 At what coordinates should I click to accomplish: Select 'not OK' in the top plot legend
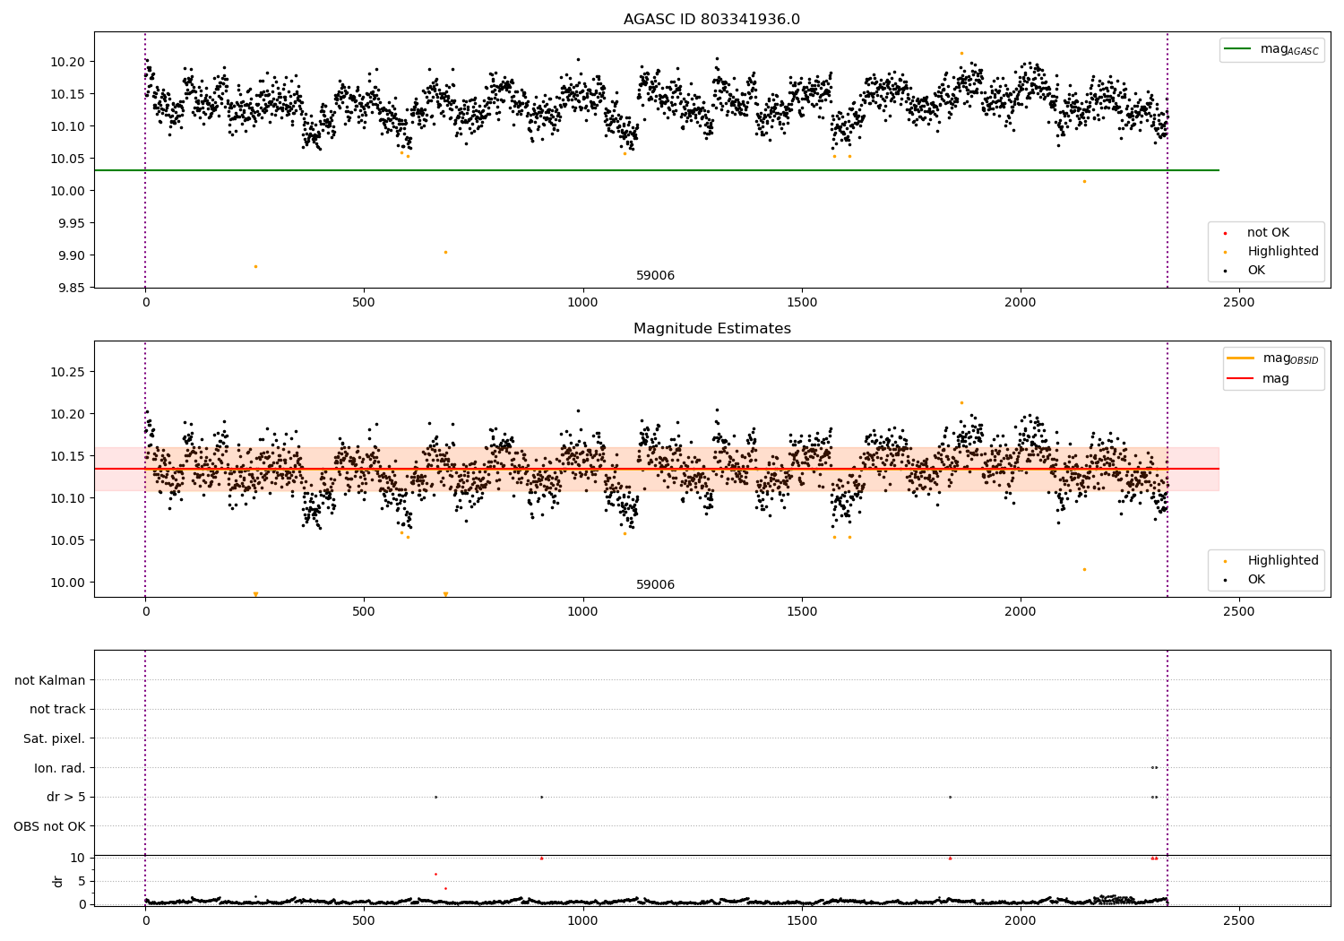coord(1268,233)
